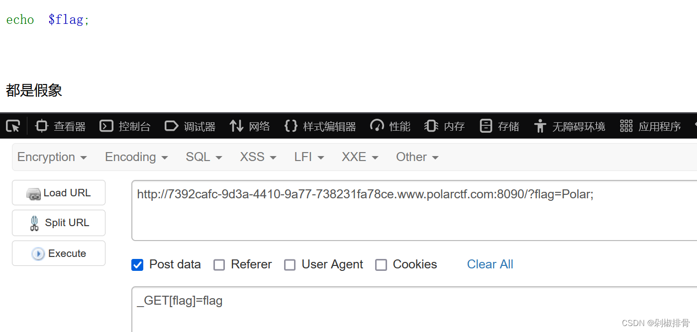Click the Execute button
Screen dimensions: 697x332
tap(59, 253)
